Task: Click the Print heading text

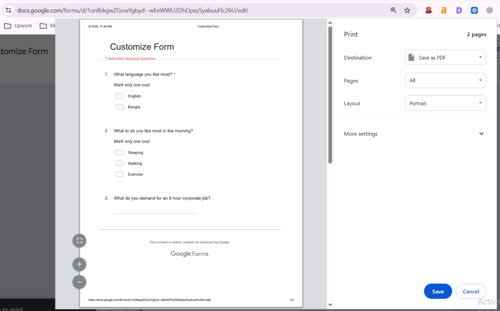Action: point(351,35)
